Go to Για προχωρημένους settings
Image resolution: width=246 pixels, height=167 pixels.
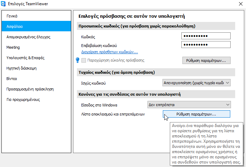click(36, 100)
